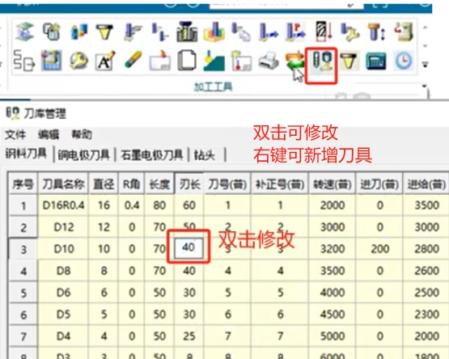This screenshot has height=359, width=449.
Task: Open the 编辑 menu
Action: (x=49, y=134)
